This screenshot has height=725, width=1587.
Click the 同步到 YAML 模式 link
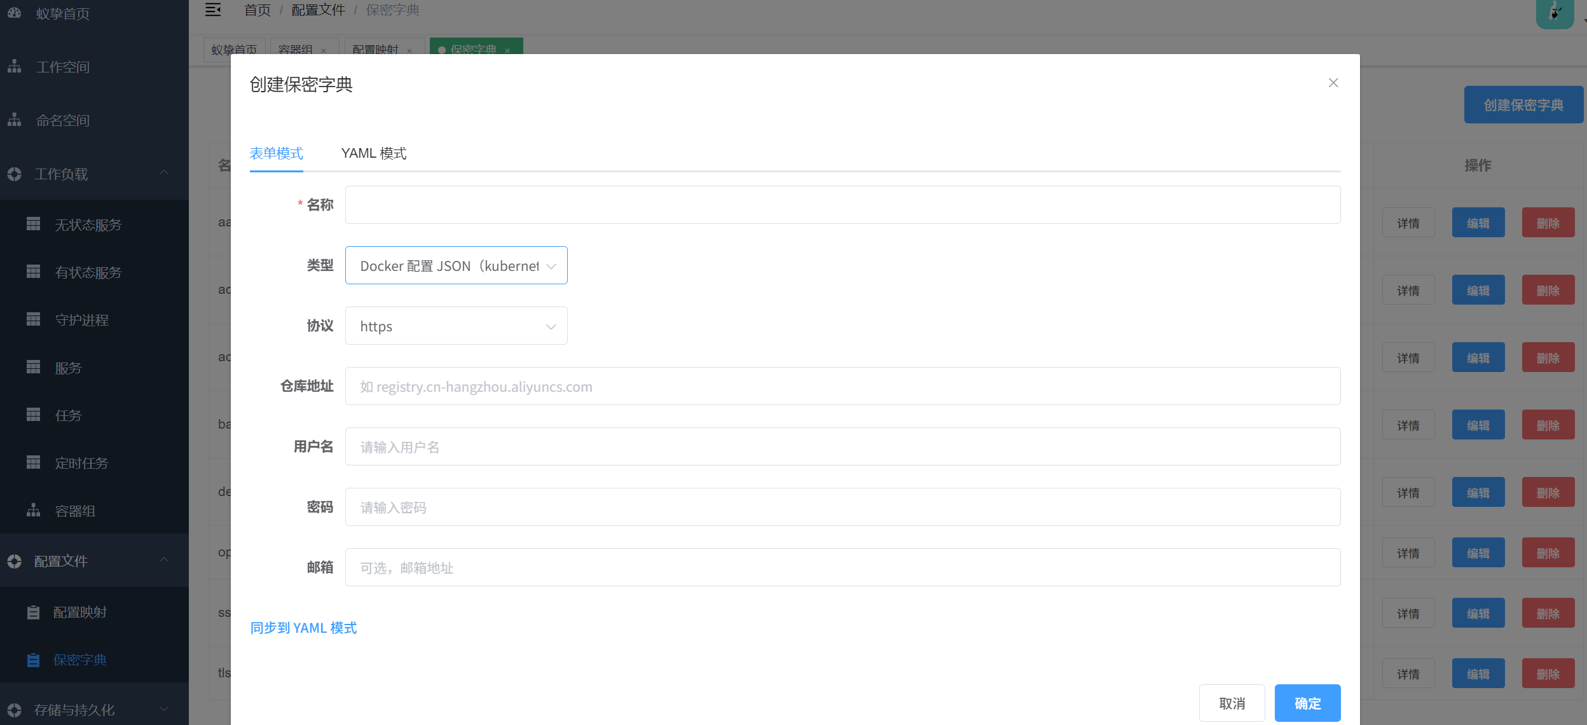(303, 628)
